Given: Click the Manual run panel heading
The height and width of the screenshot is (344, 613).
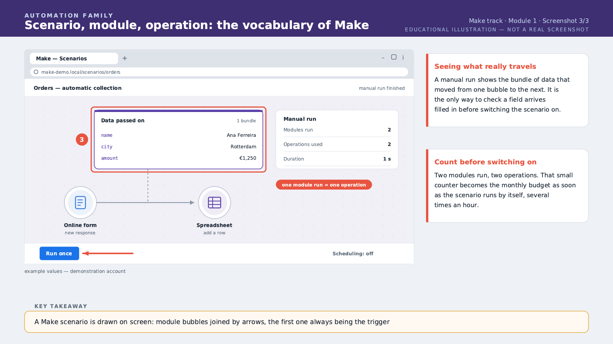Looking at the screenshot, I should 300,119.
